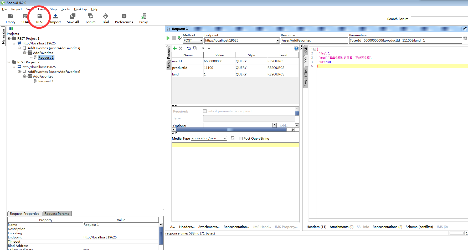
Task: Click the icon right of the Parameters field
Action: tap(465, 38)
